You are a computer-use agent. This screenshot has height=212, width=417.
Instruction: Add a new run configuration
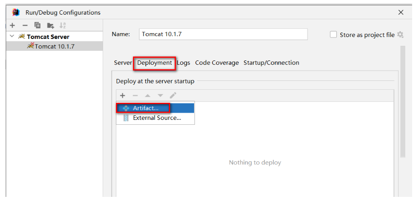click(12, 25)
